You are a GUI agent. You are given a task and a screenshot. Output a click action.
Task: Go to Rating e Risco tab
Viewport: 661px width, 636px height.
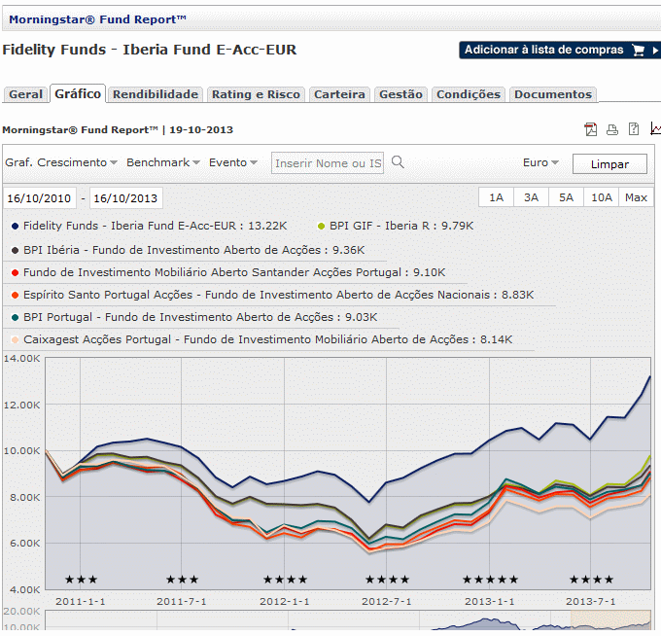coord(256,94)
